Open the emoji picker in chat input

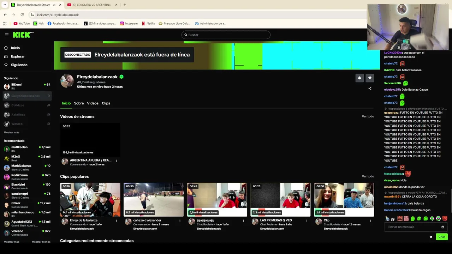pyautogui.click(x=443, y=227)
